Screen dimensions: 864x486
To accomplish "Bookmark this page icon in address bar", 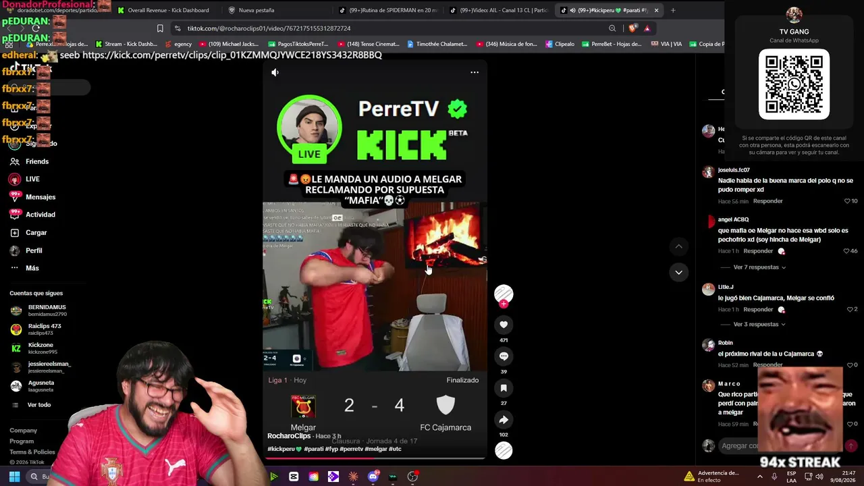I will pos(160,28).
